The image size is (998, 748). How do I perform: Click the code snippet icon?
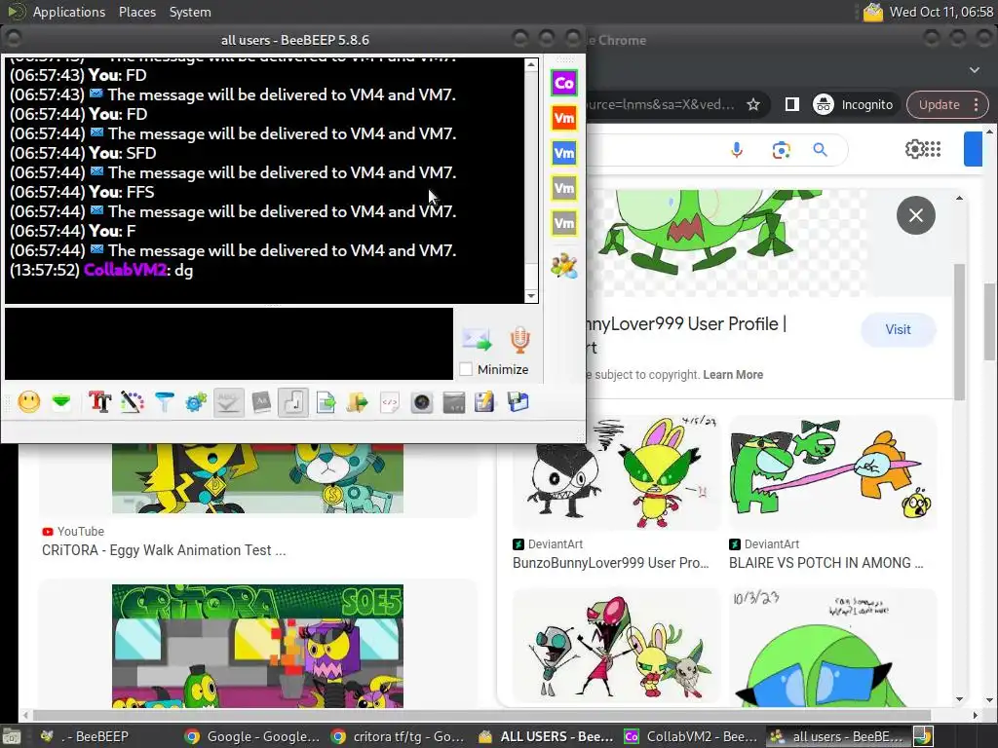tap(390, 402)
